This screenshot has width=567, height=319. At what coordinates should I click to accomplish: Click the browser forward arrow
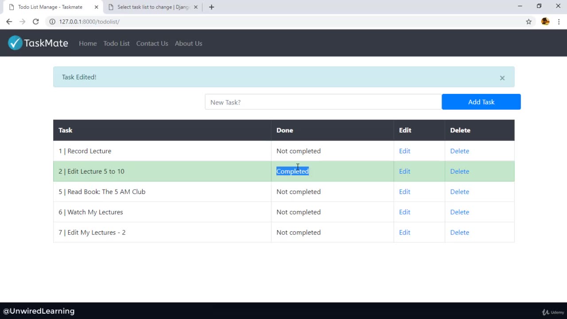coord(23,22)
